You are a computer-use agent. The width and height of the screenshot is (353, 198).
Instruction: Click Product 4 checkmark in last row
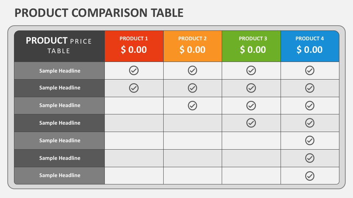coord(310,176)
